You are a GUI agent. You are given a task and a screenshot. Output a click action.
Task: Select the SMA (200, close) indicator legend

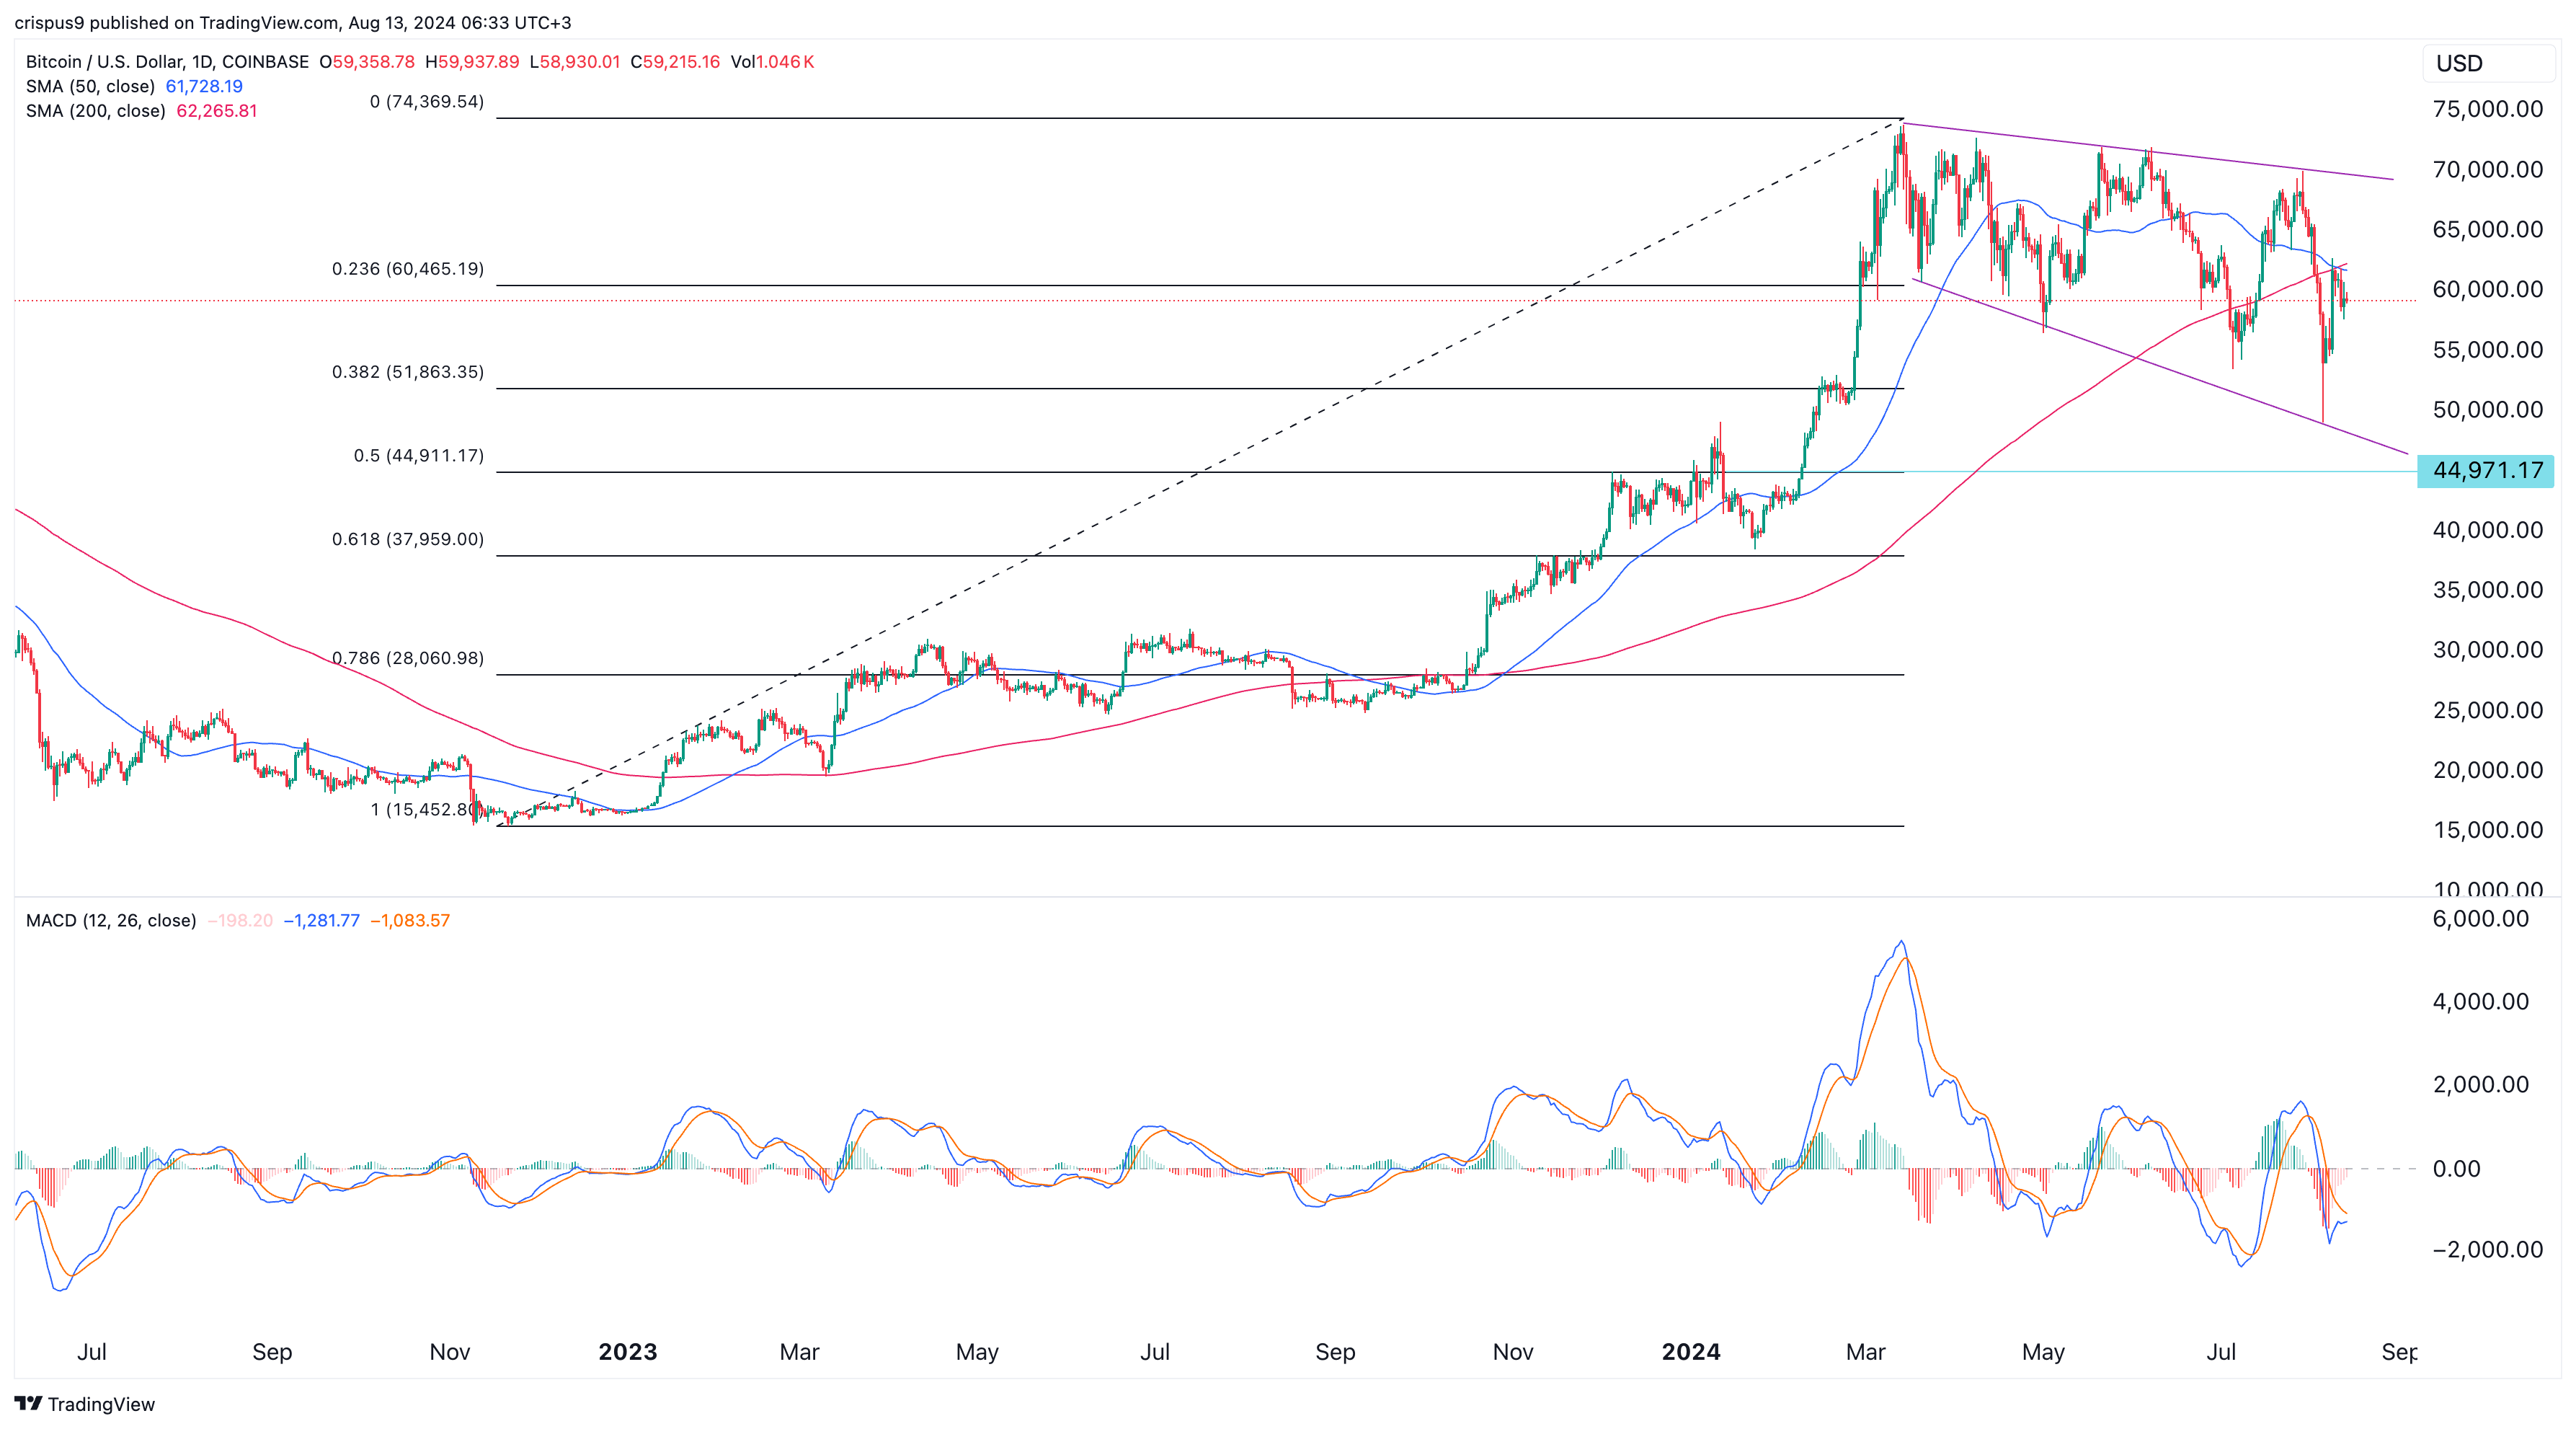click(95, 110)
